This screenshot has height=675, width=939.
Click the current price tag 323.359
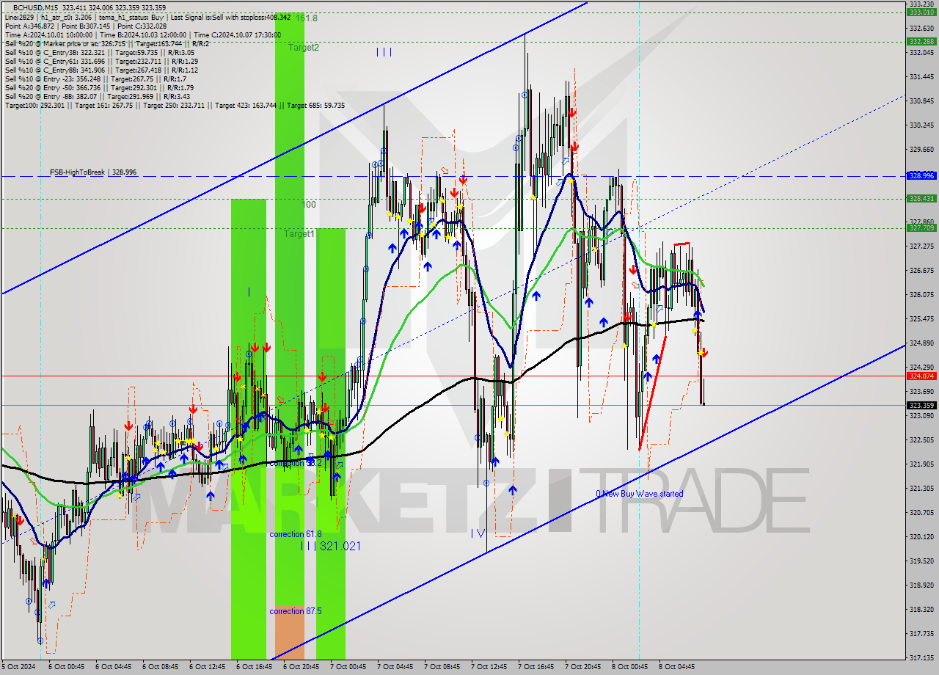tap(921, 405)
